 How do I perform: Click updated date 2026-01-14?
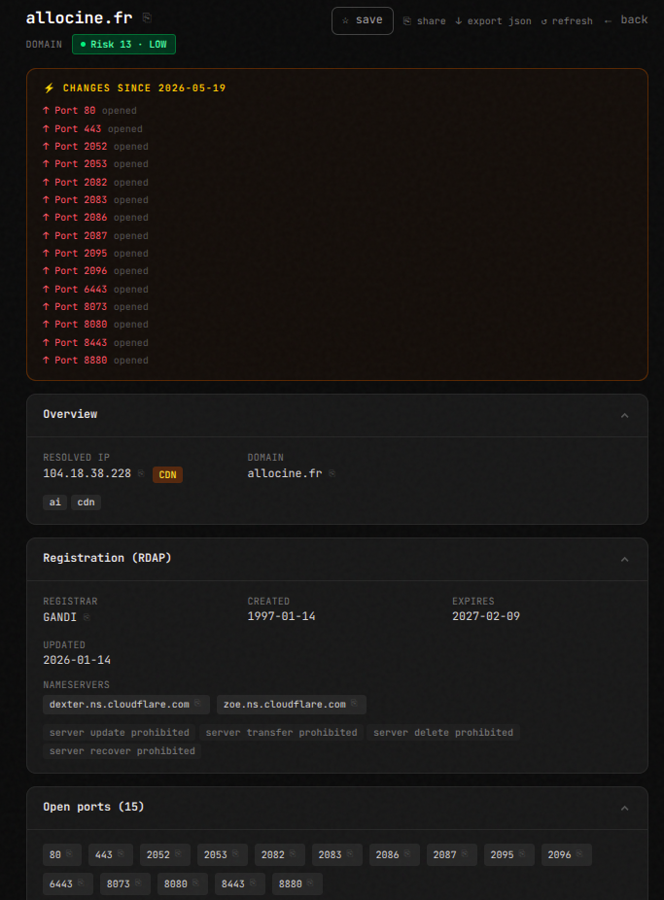click(77, 660)
